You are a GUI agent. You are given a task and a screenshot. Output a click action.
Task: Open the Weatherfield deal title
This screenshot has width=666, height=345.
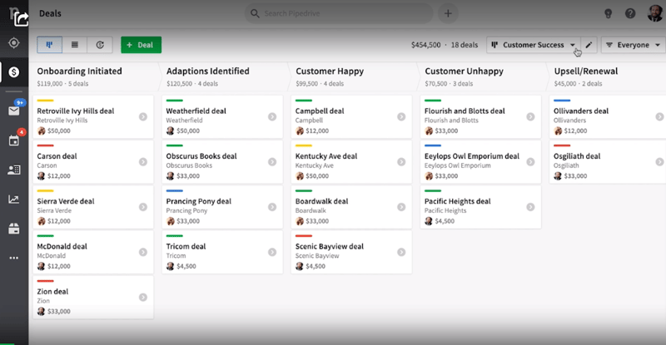pos(196,111)
